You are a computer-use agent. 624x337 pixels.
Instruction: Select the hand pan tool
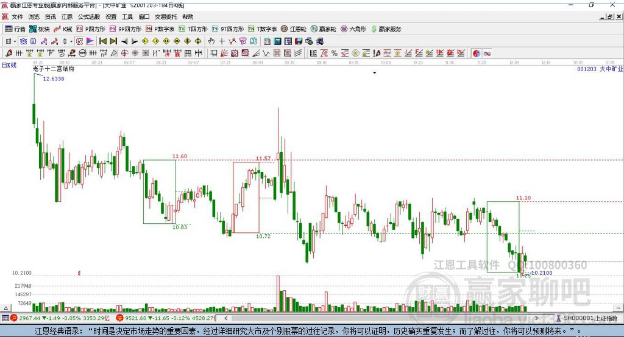click(x=211, y=41)
